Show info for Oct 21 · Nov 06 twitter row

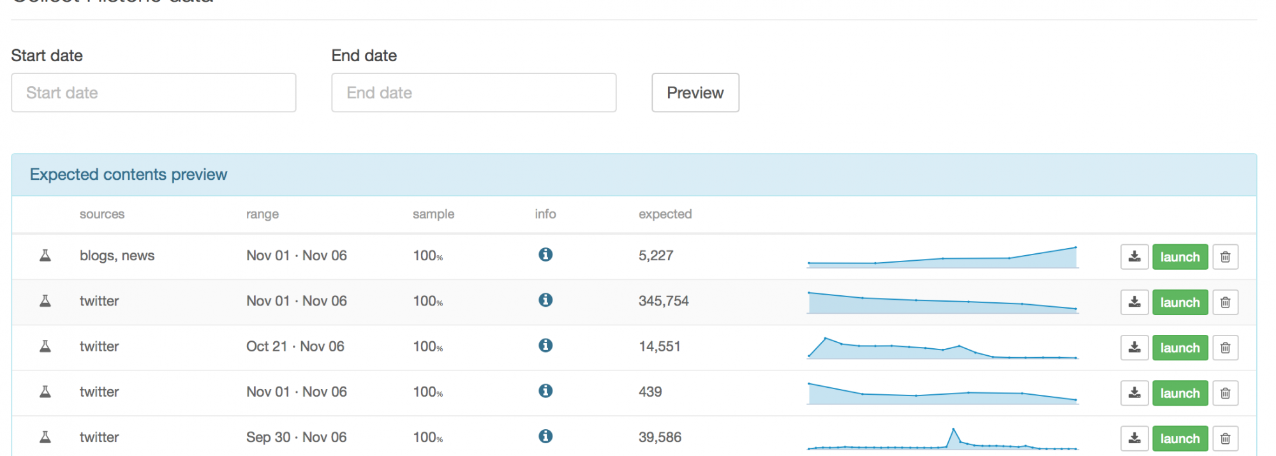tap(545, 346)
